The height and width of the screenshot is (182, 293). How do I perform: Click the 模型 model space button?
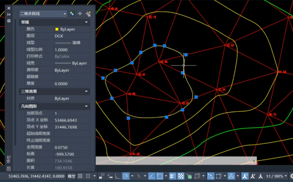[71, 176]
